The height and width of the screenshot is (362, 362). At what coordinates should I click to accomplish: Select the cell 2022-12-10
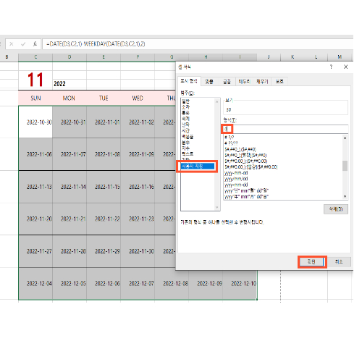(x=240, y=283)
